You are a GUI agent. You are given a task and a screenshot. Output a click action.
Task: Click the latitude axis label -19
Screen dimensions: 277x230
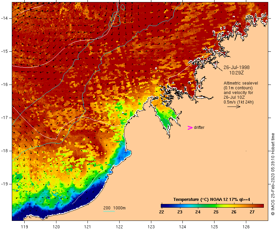point(4,184)
